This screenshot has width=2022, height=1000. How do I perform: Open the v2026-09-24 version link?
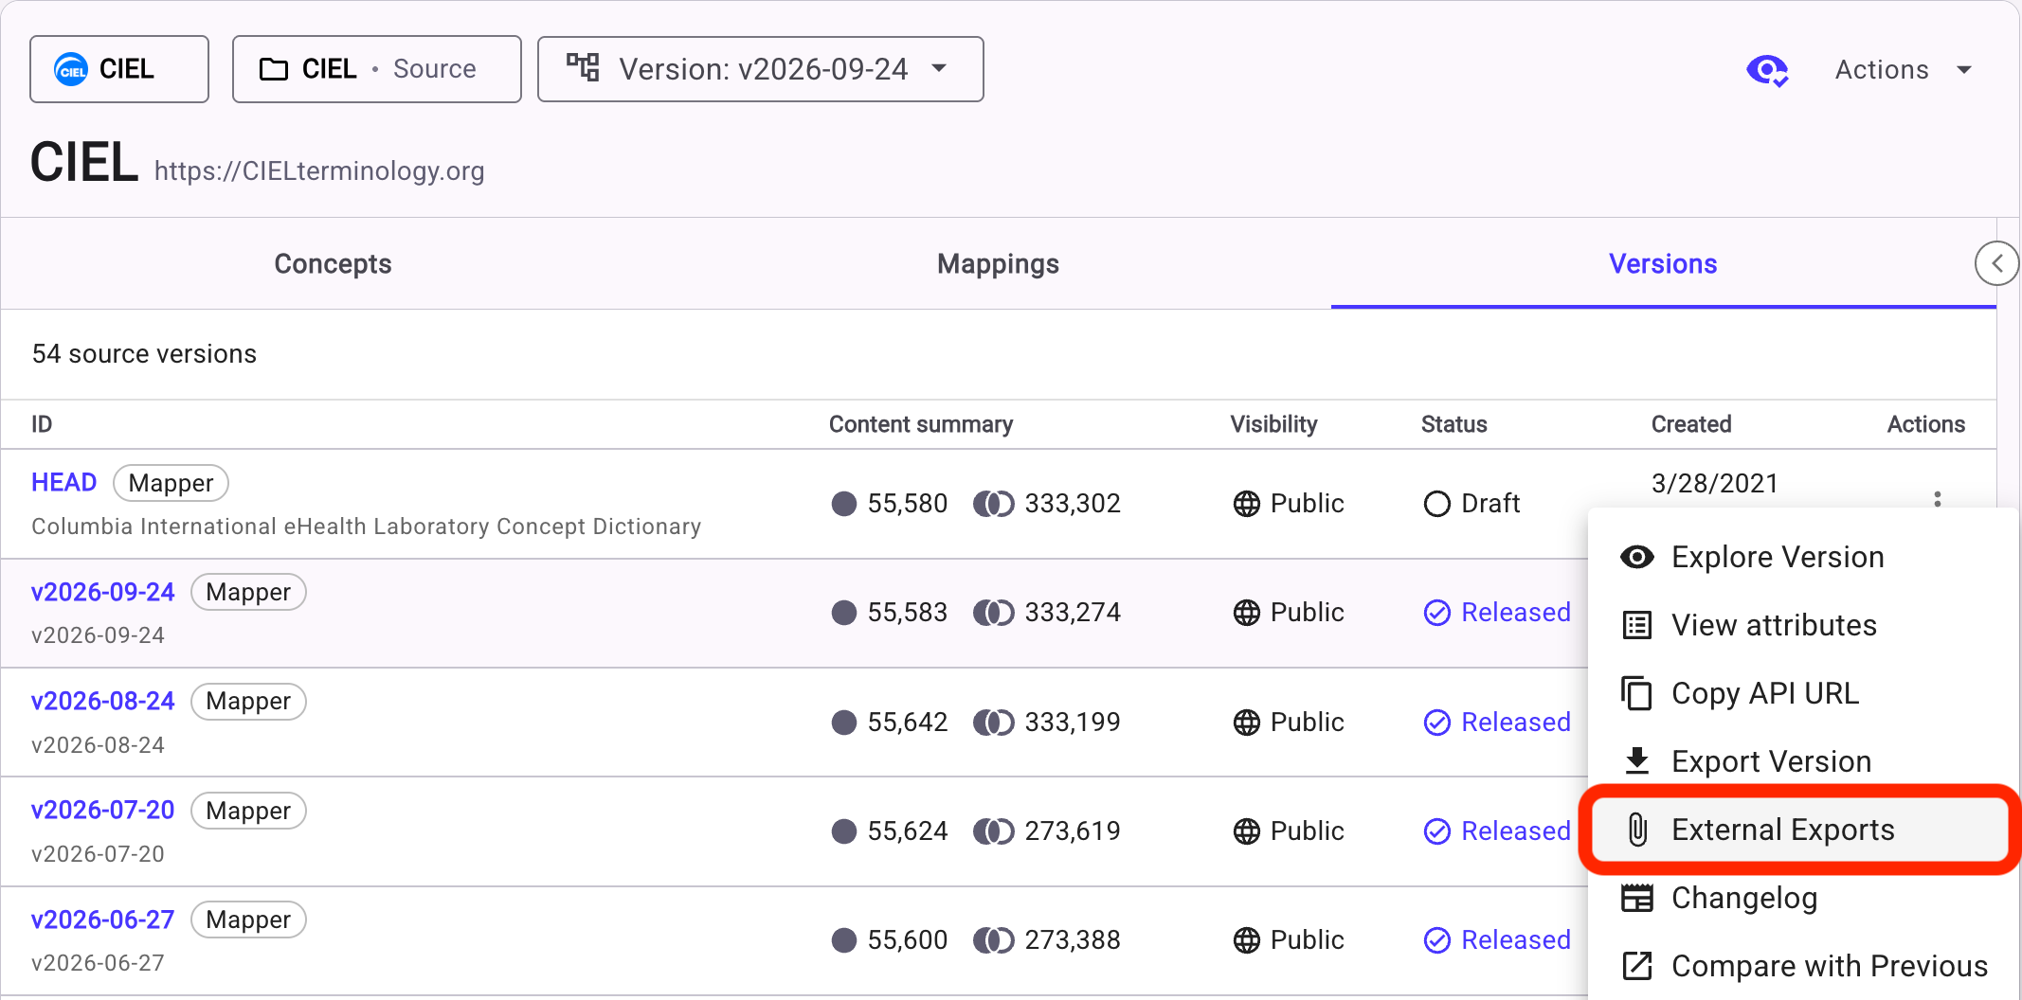103,592
